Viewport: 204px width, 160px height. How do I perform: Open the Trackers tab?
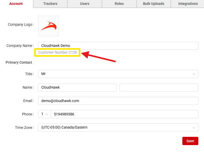pos(50,4)
